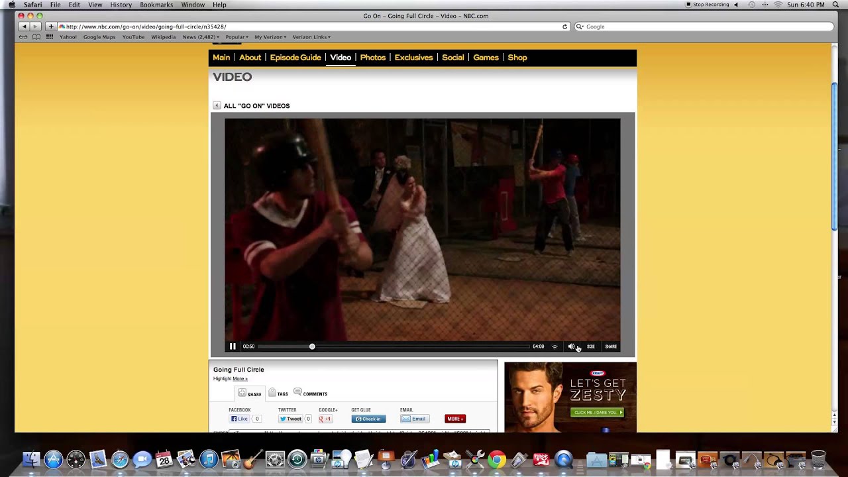Open the Exclusives tab
This screenshot has width=848, height=477.
coord(413,58)
